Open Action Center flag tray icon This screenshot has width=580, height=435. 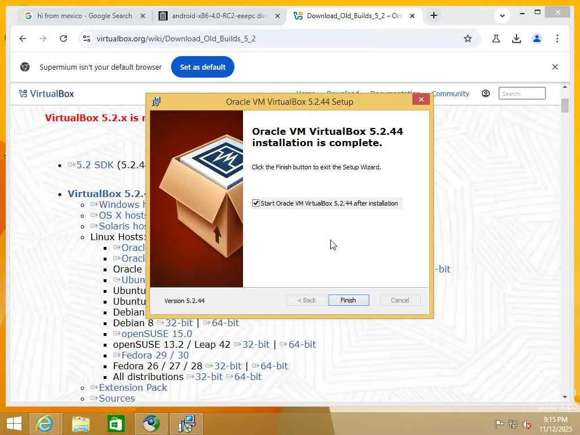click(x=499, y=424)
